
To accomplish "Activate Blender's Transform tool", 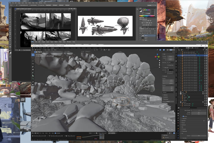I will point(33,70).
